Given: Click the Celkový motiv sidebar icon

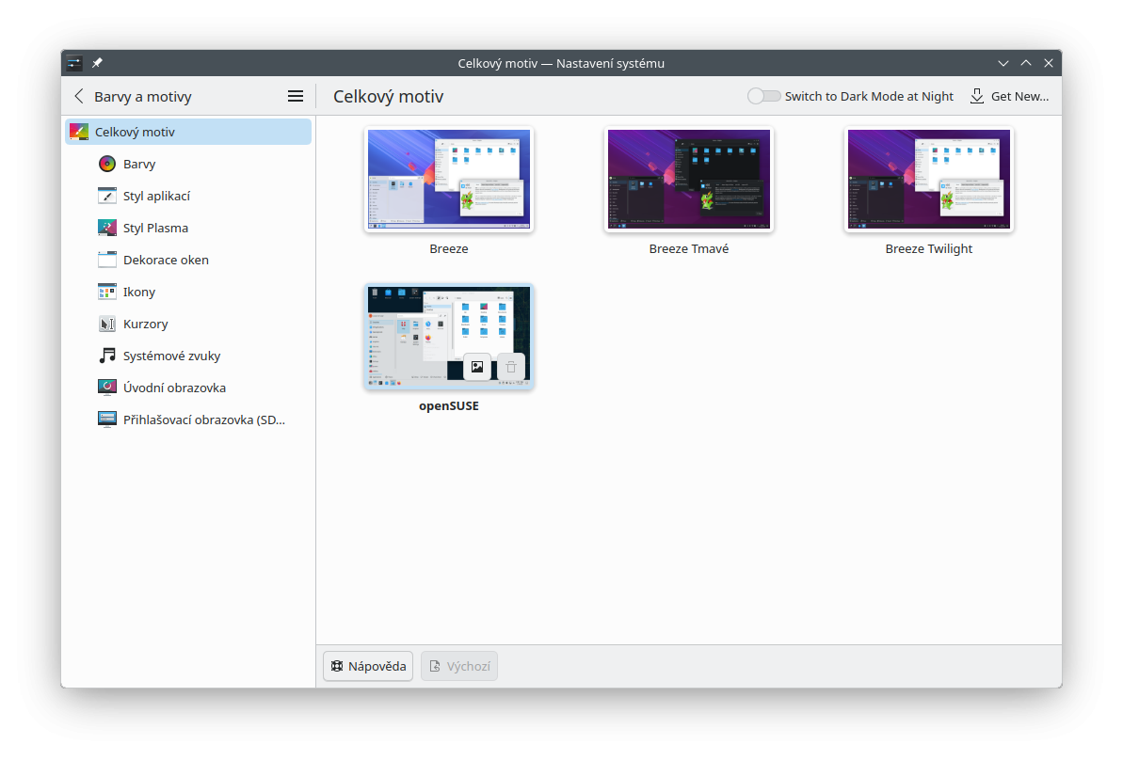Looking at the screenshot, I should pos(79,132).
